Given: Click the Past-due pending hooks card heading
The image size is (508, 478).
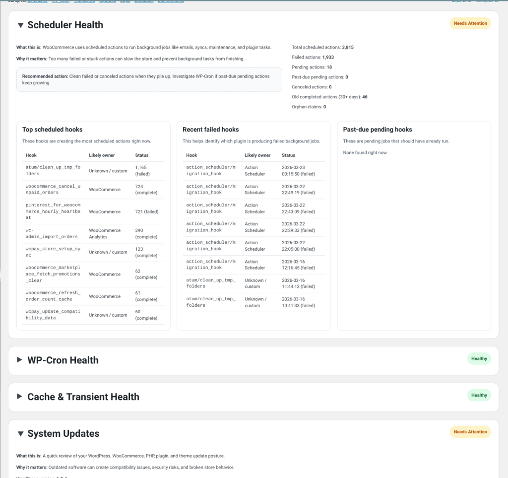Looking at the screenshot, I should click(377, 130).
